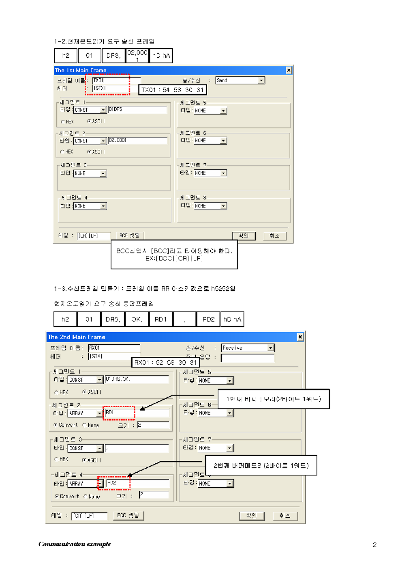Expand Segment 2 CONST type in 1st Frame
Screen dimensions: 415x562
point(103,141)
